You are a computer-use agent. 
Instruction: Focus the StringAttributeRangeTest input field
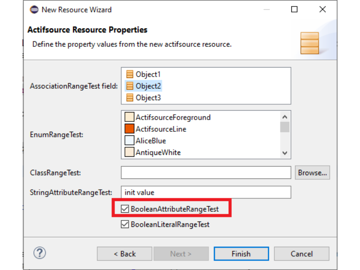coord(205,192)
